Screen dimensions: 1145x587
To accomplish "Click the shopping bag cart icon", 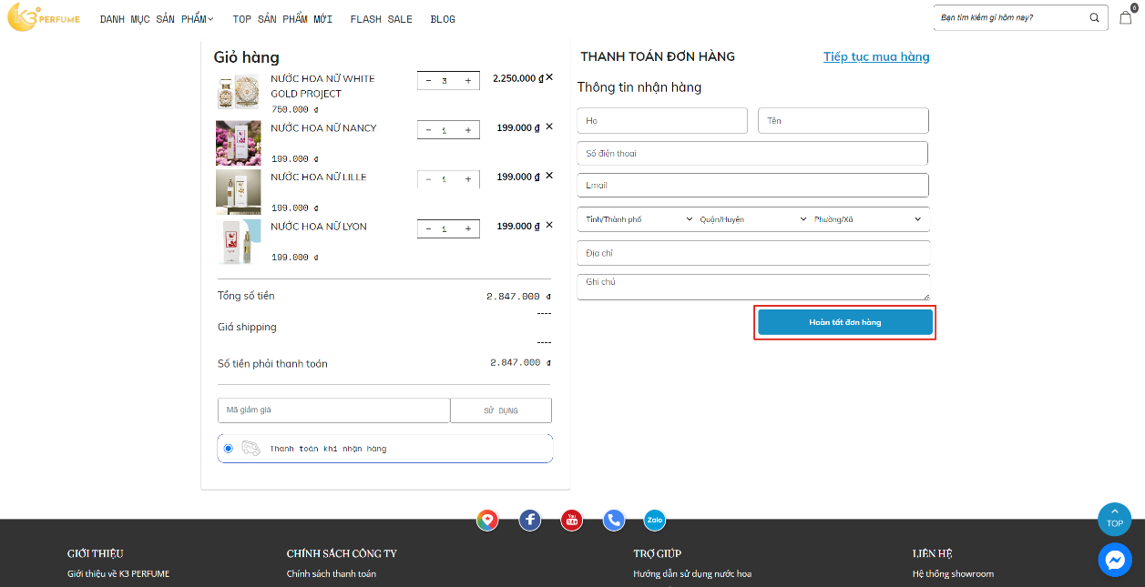I will (x=1126, y=17).
